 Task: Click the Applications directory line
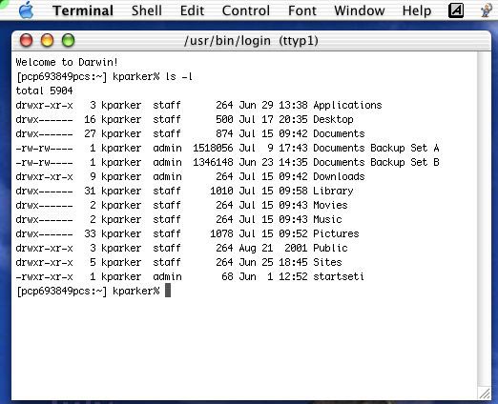pyautogui.click(x=198, y=105)
